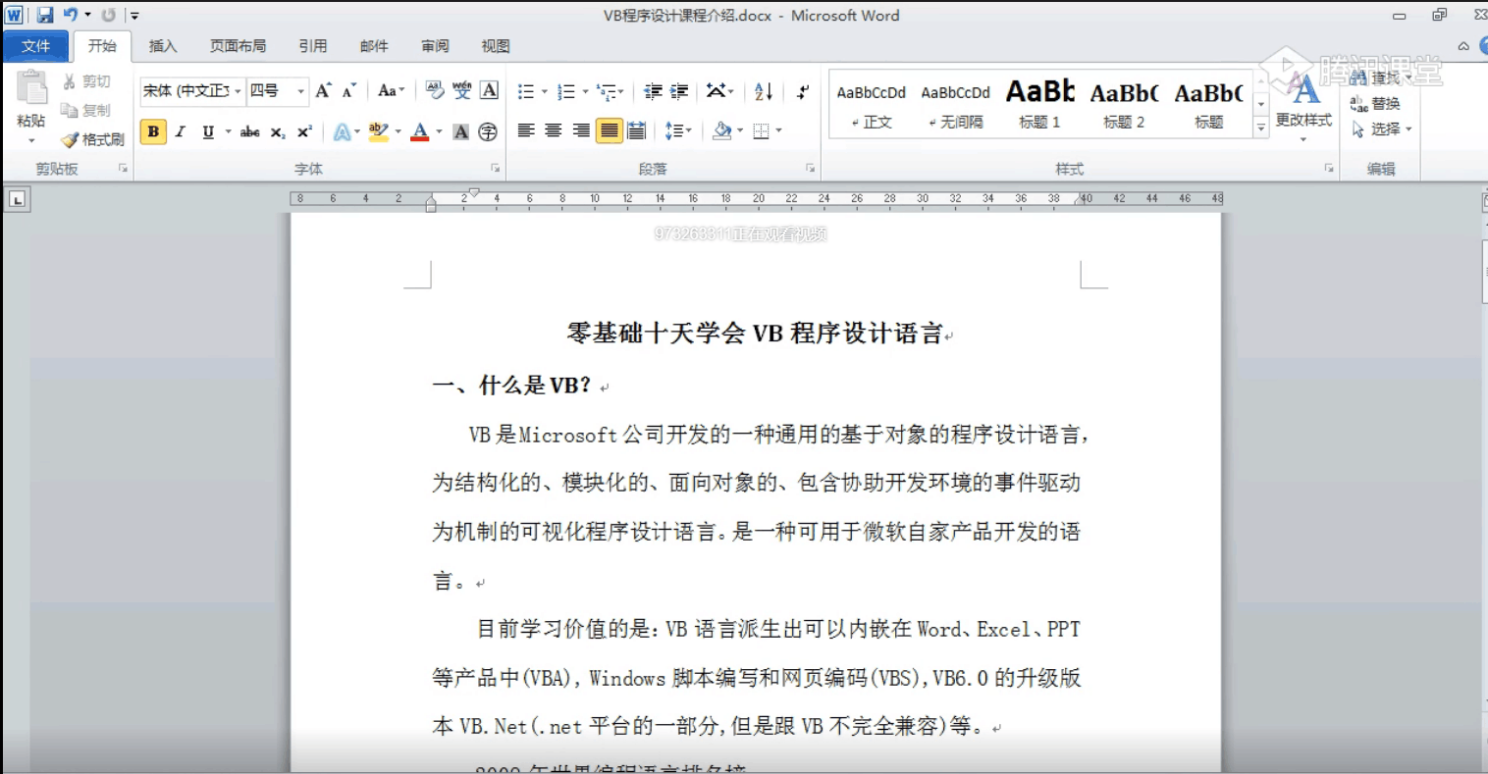1488x774 pixels.
Task: Copy selection with 复制
Action: (86, 110)
